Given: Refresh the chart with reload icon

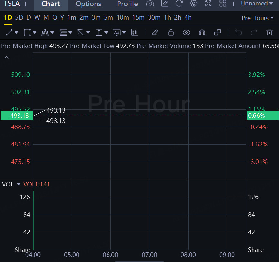Looking at the screenshot, I should [179, 4].
